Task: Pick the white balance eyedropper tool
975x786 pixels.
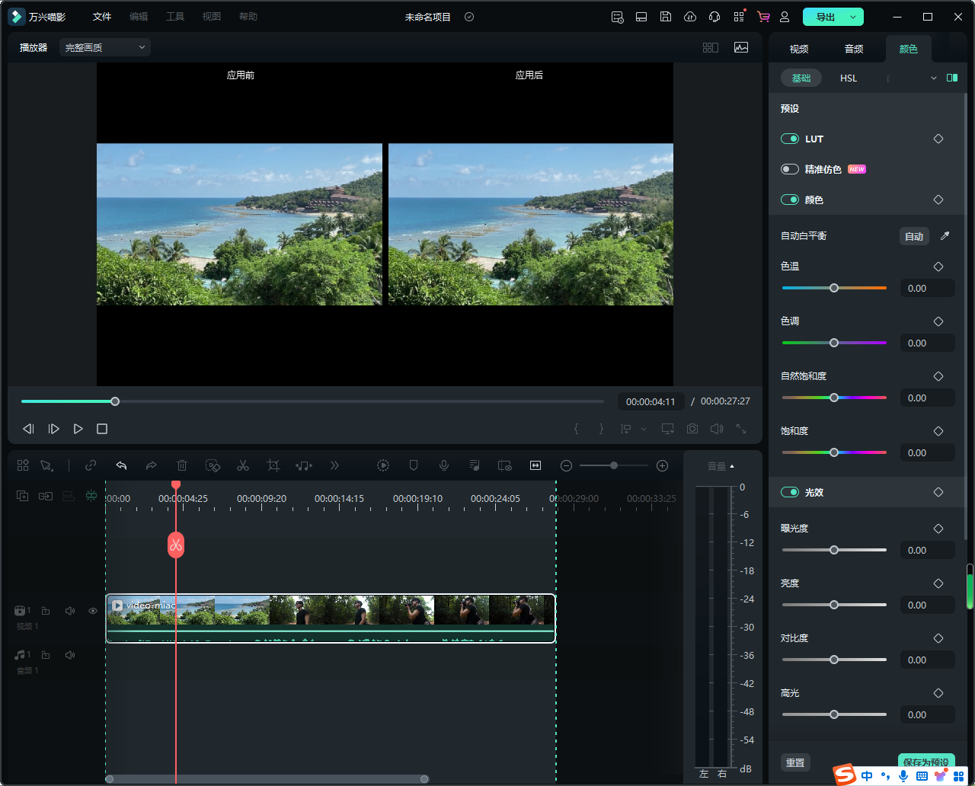Action: pos(945,236)
